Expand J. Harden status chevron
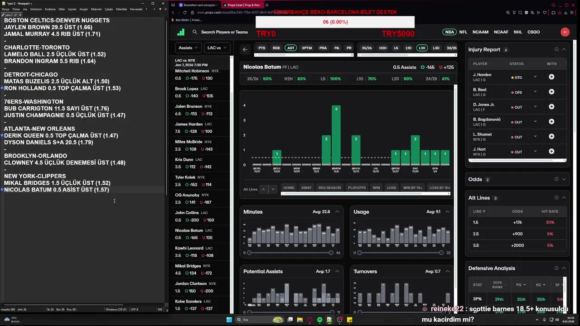 [x=535, y=77]
